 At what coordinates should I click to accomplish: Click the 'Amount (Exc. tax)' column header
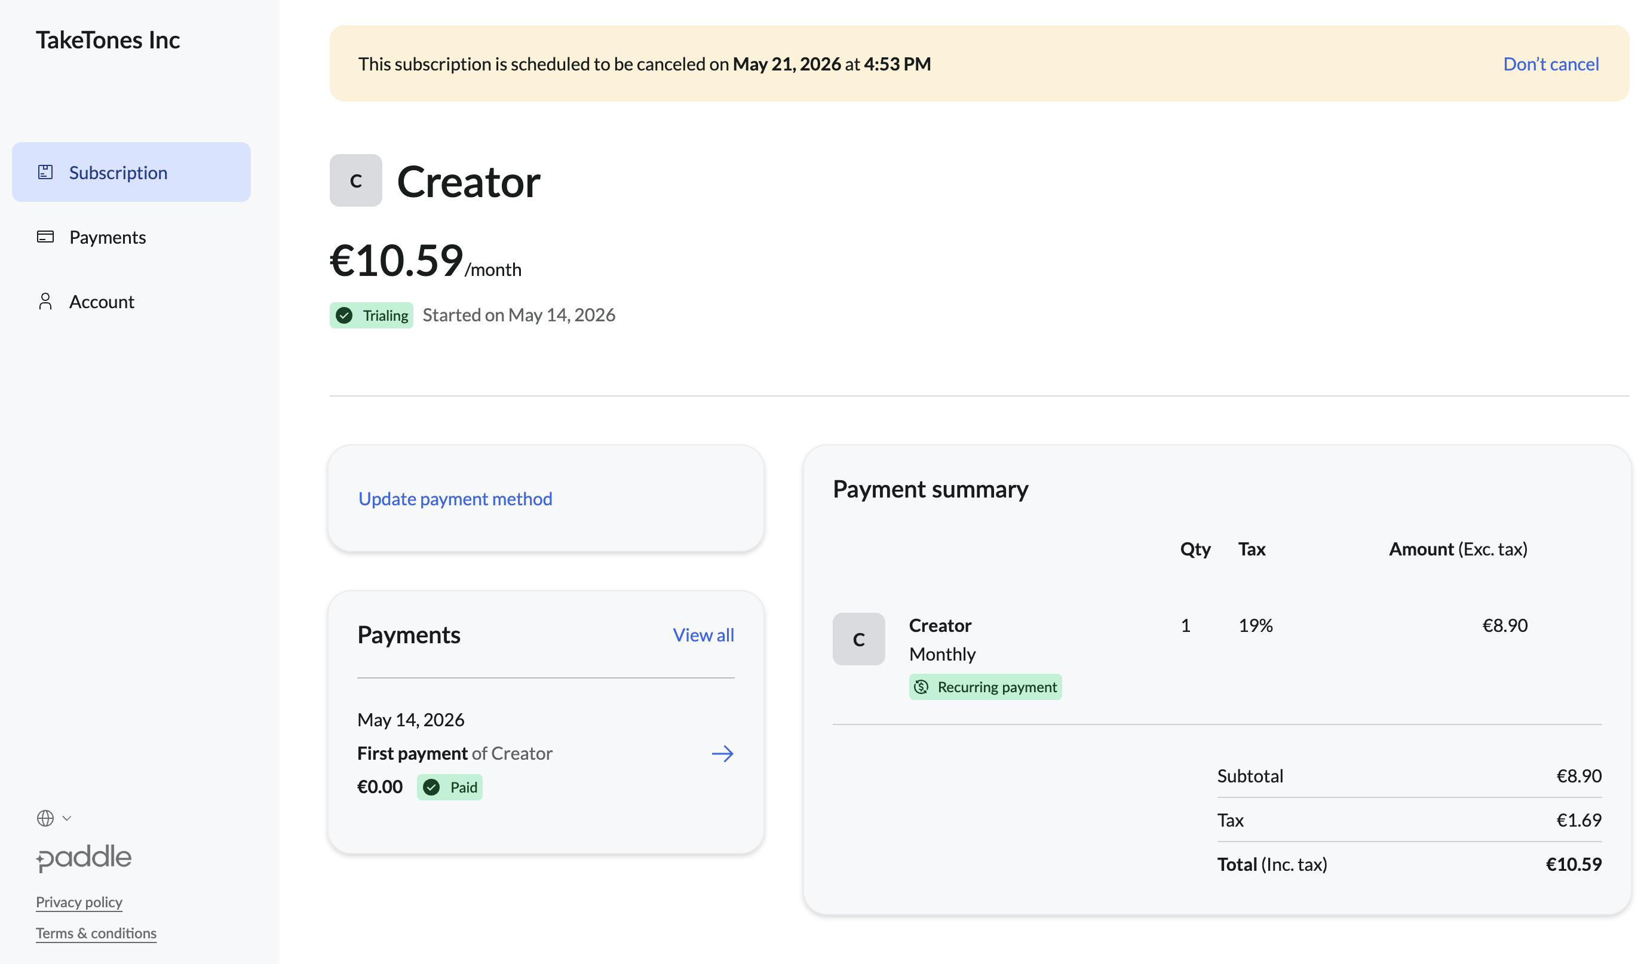(x=1458, y=549)
